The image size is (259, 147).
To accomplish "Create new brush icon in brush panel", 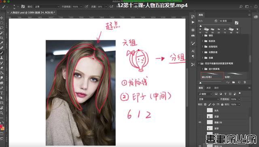I will [x=239, y=82].
